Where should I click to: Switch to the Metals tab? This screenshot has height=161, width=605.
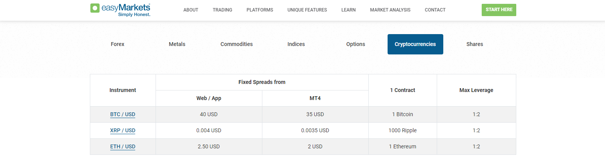[x=177, y=44]
